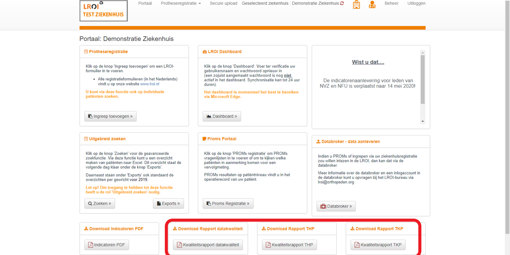Image resolution: width=510 pixels, height=255 pixels.
Task: Follow the www.lroi.nl link
Action: pos(149,84)
